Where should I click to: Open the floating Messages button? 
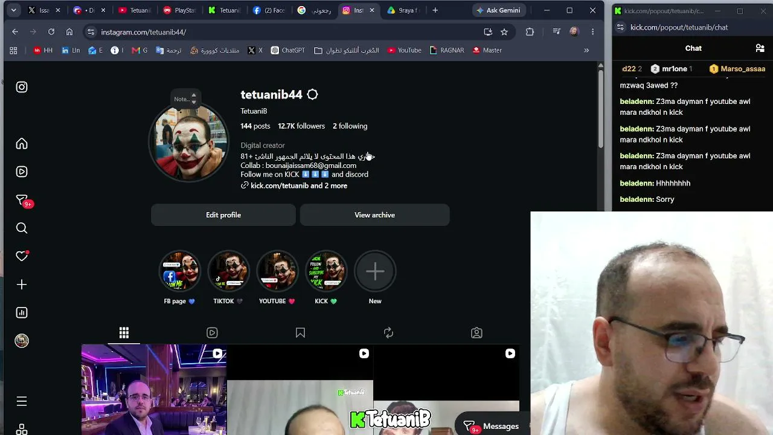click(x=492, y=427)
